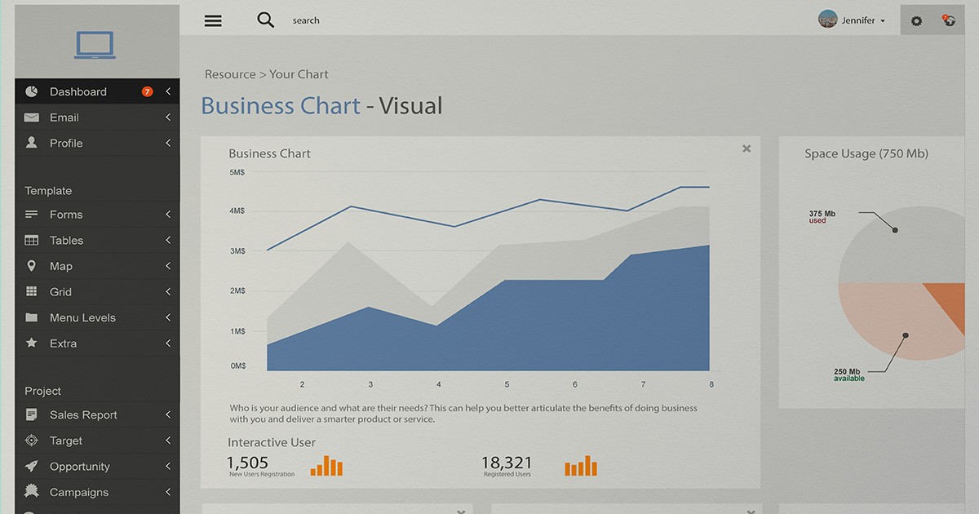Click the Resource breadcrumb link
Viewport: 979px width, 514px height.
(230, 74)
